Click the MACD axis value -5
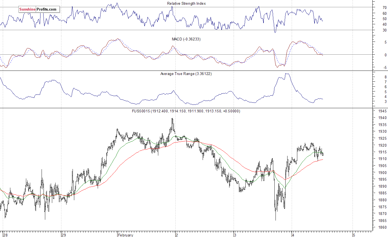 tap(385, 67)
